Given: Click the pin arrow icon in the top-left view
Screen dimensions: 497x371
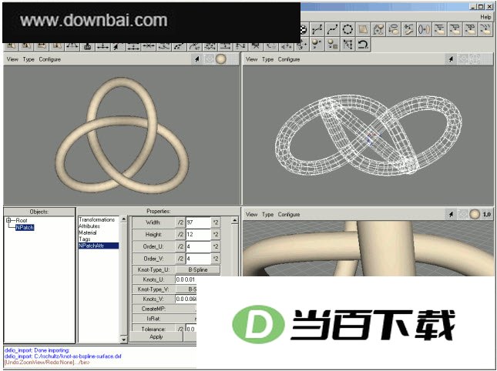Looking at the screenshot, I should [196, 59].
